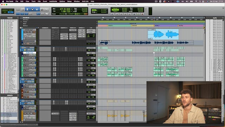
Task: Select the Selector tool
Action: point(32,10)
